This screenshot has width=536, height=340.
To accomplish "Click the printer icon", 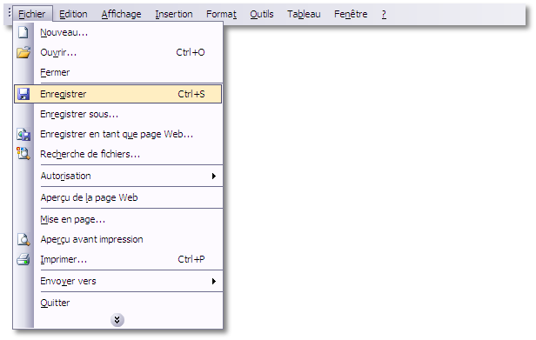I will coord(23,259).
